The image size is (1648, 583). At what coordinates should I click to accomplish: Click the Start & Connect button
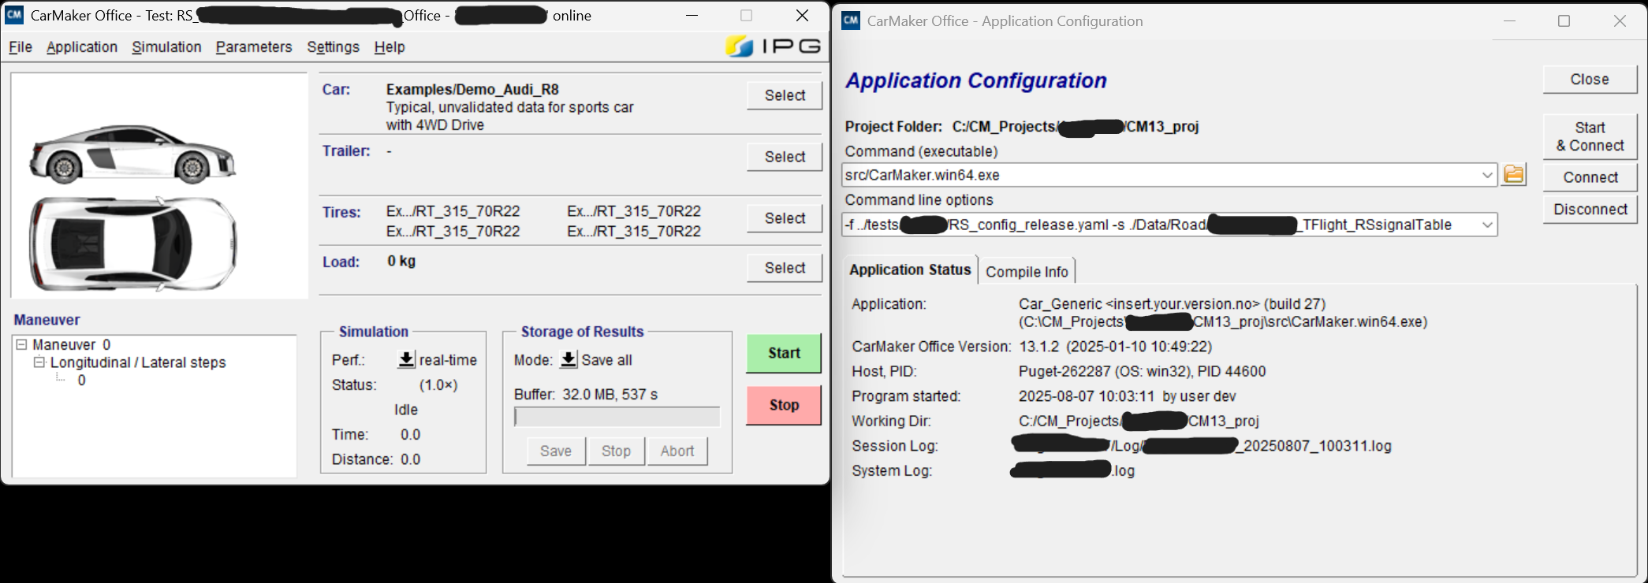1590,136
